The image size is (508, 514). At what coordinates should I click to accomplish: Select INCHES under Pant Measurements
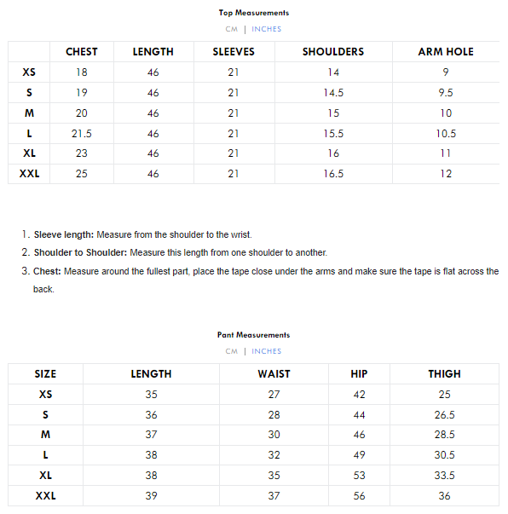267,351
